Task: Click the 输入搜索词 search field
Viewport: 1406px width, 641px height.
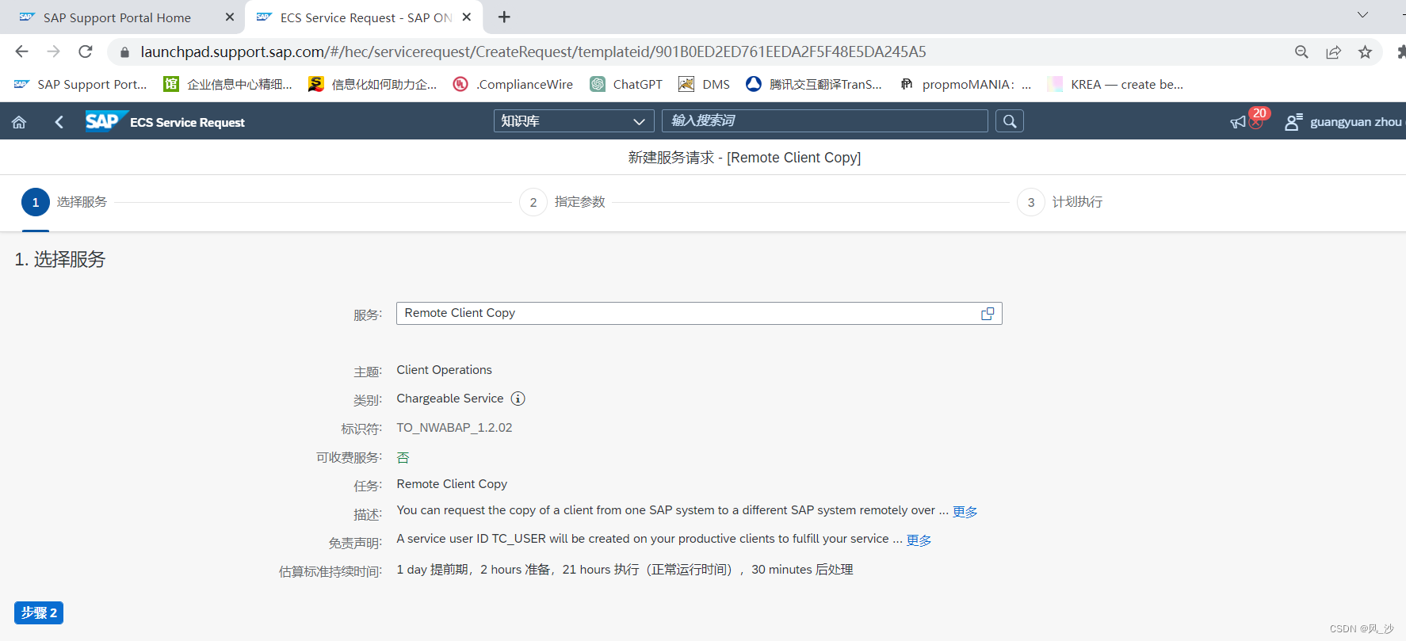Action: click(825, 121)
